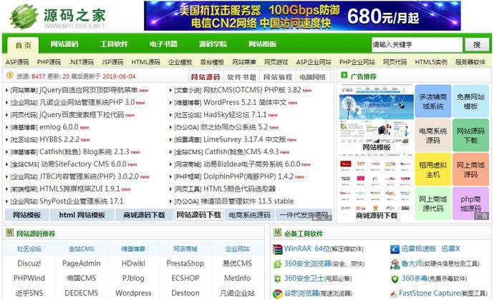494x300 pixels.
Task: Open the 服务器软件 sub-navigation link
Action: click(x=470, y=62)
